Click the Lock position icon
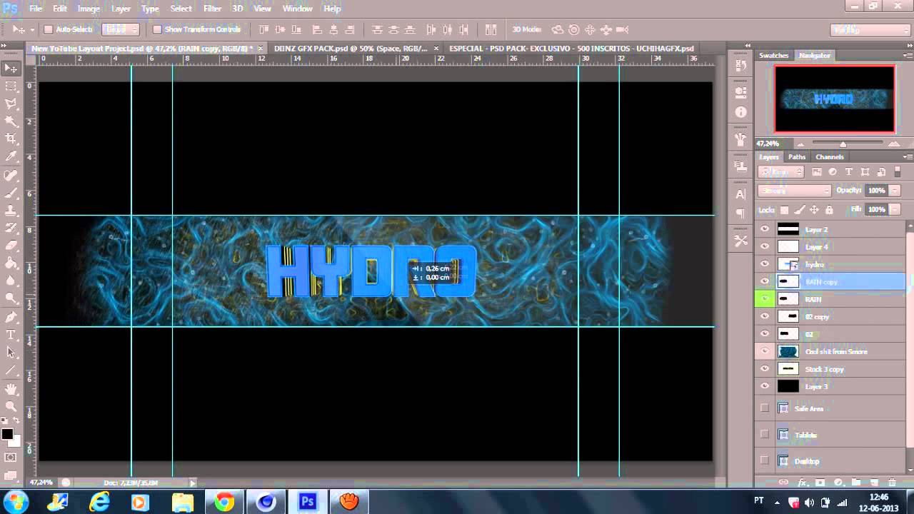Screen dimensions: 914x514 click(x=814, y=210)
